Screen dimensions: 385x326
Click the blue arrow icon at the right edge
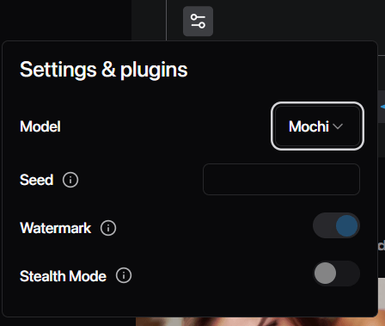pyautogui.click(x=382, y=107)
